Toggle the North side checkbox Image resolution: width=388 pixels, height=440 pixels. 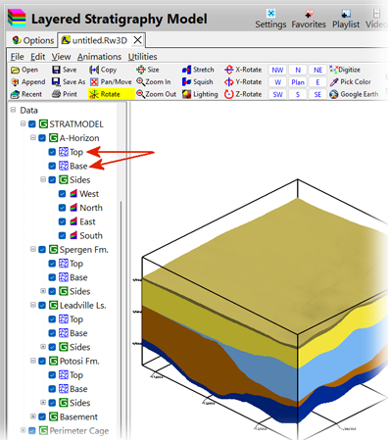pyautogui.click(x=62, y=208)
